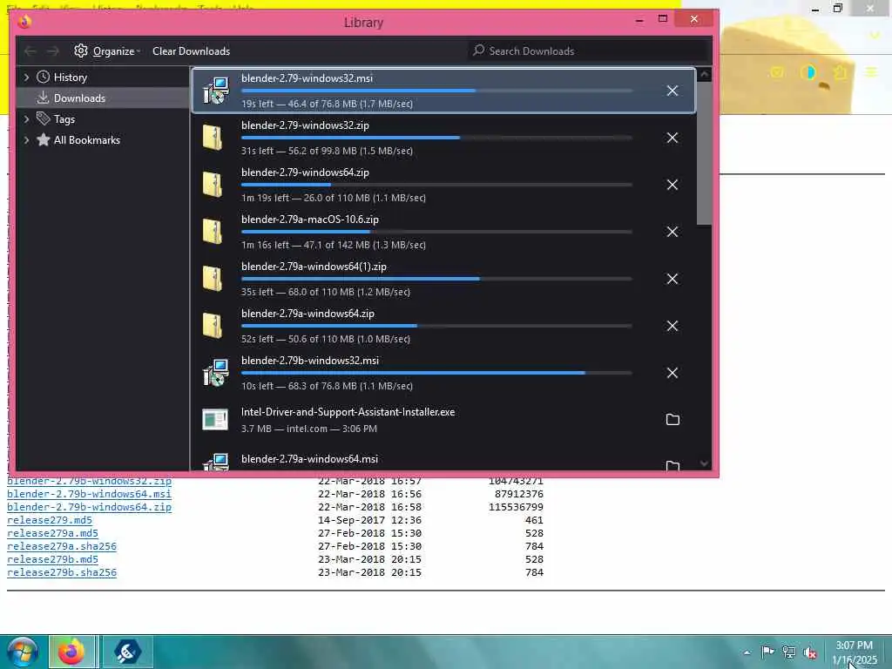Viewport: 892px width, 669px height.
Task: Go back with Library back arrow
Action: (30, 51)
